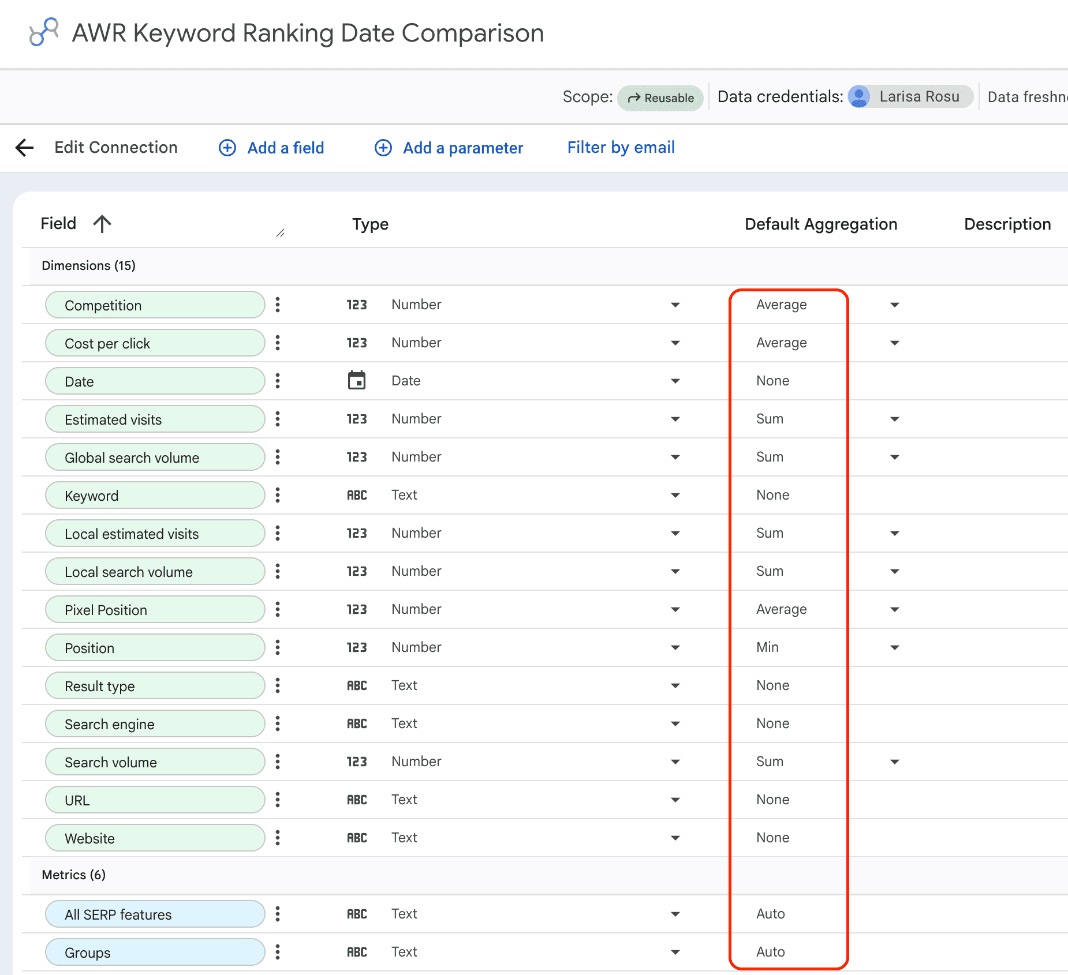Open the three-dot menu for Local estimated visits
Screen dimensions: 1068x975
click(278, 533)
